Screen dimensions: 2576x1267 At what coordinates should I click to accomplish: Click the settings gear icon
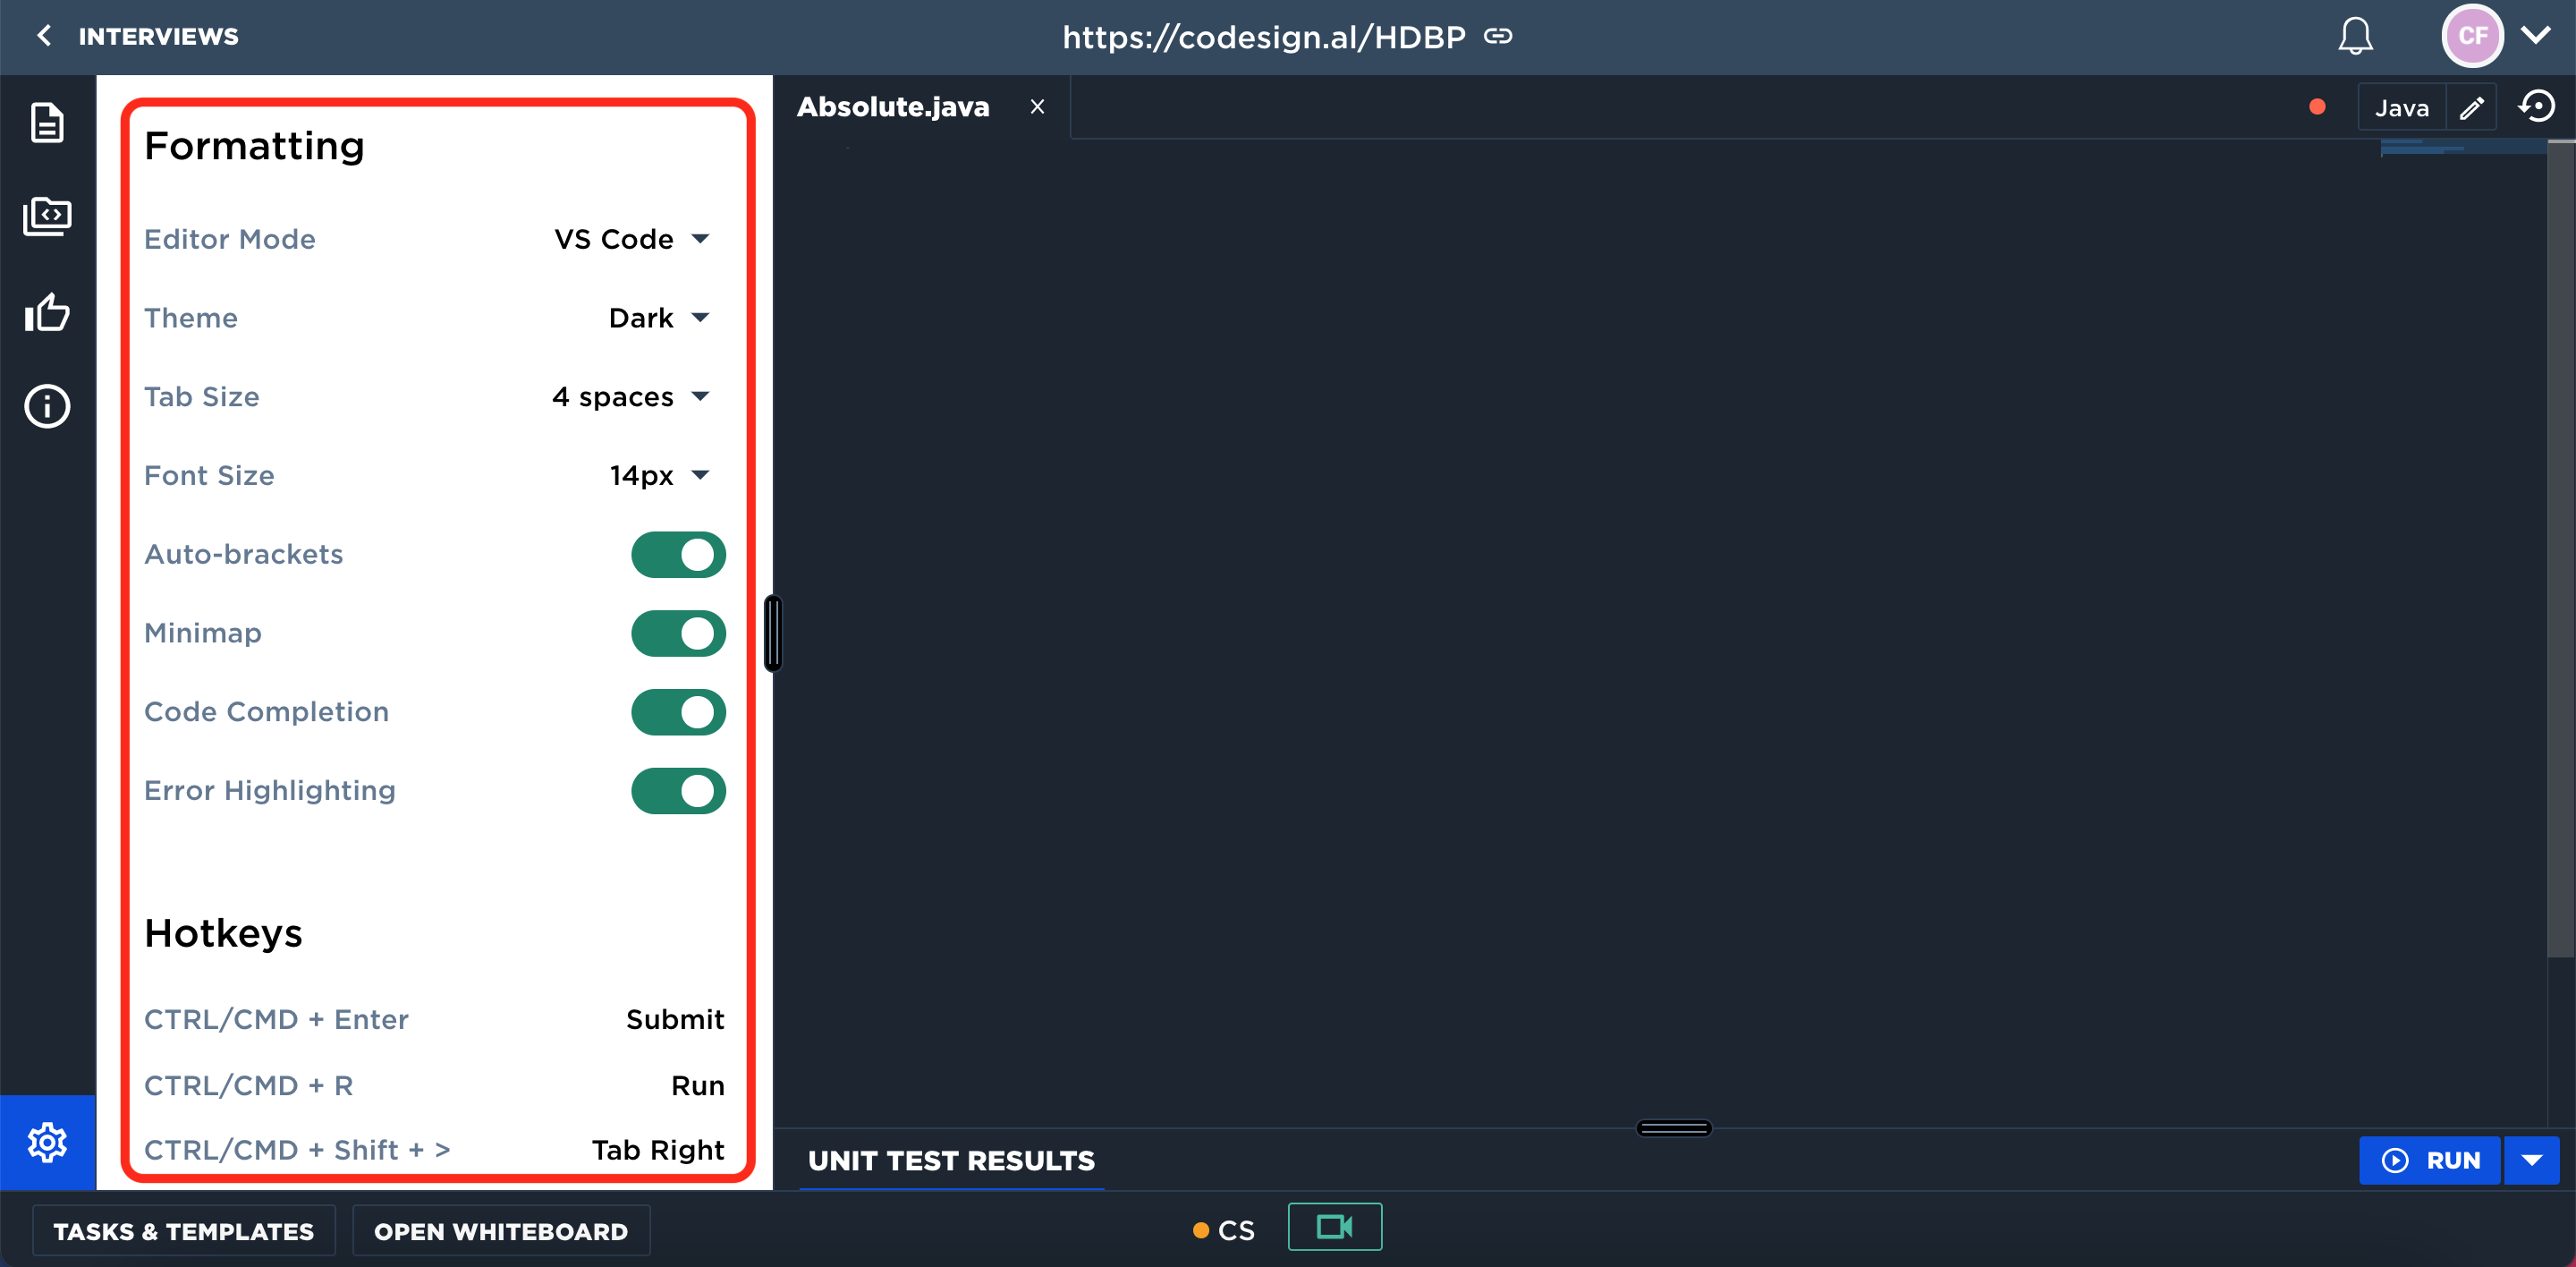tap(47, 1142)
